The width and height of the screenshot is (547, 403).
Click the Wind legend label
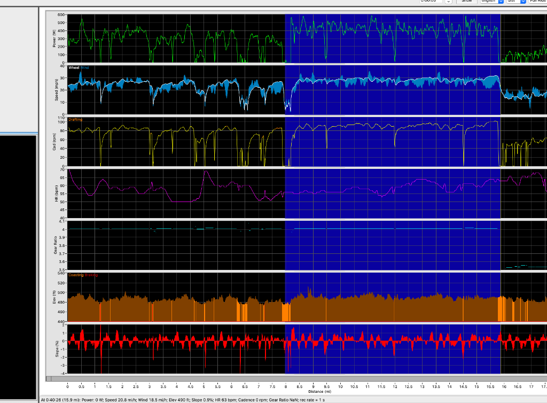coord(85,68)
